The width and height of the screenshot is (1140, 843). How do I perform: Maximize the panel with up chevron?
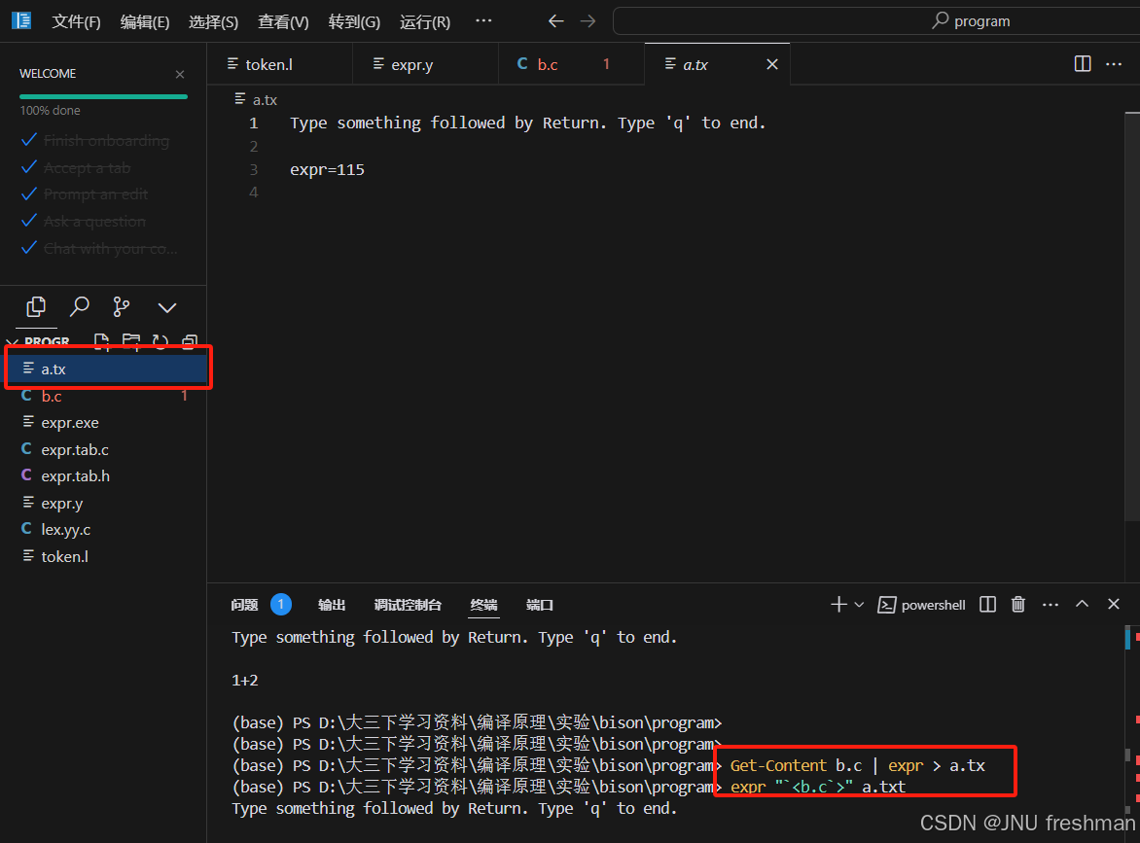coord(1082,604)
